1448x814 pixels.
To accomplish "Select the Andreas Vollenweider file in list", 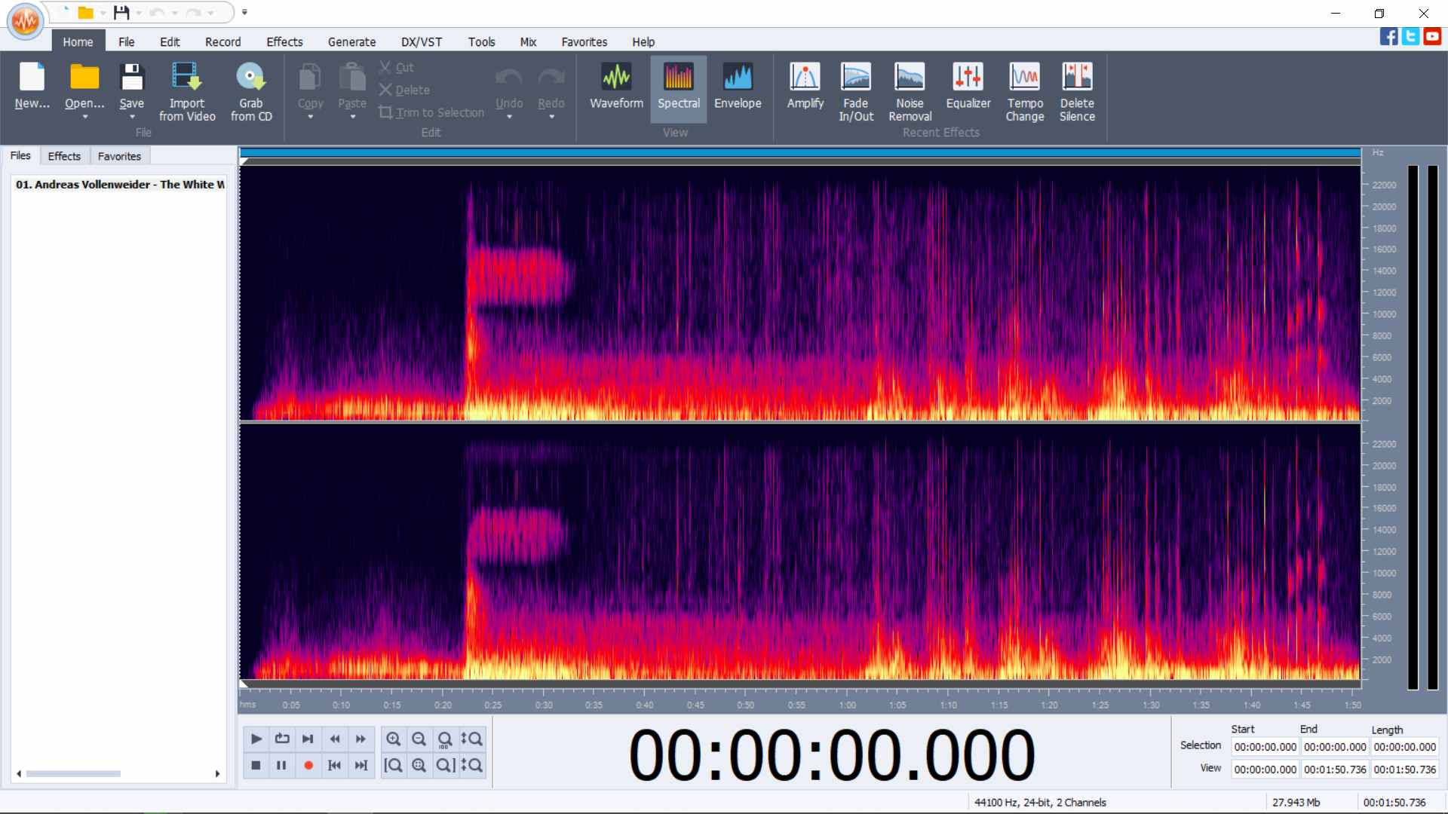I will [x=119, y=185].
